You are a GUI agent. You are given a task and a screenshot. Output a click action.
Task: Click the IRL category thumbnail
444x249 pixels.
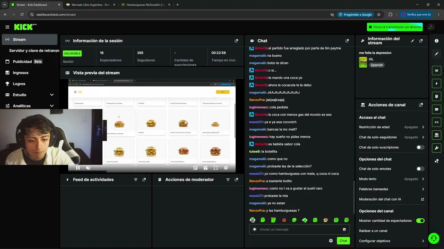click(x=363, y=62)
